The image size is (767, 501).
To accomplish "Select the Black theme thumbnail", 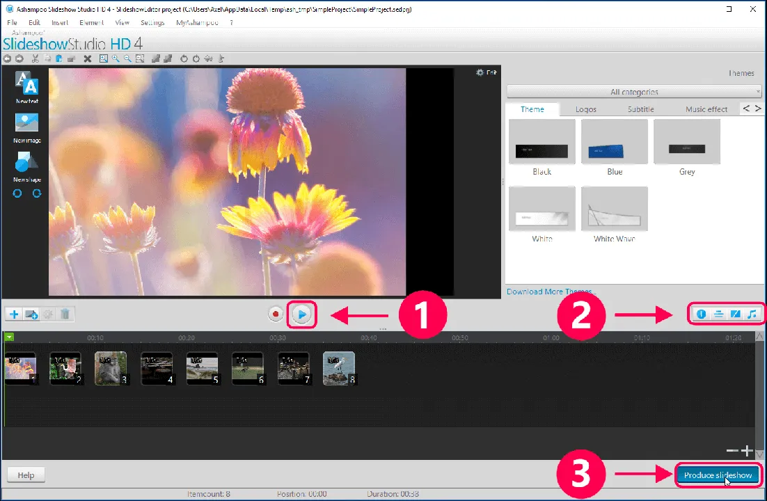I will tap(542, 141).
